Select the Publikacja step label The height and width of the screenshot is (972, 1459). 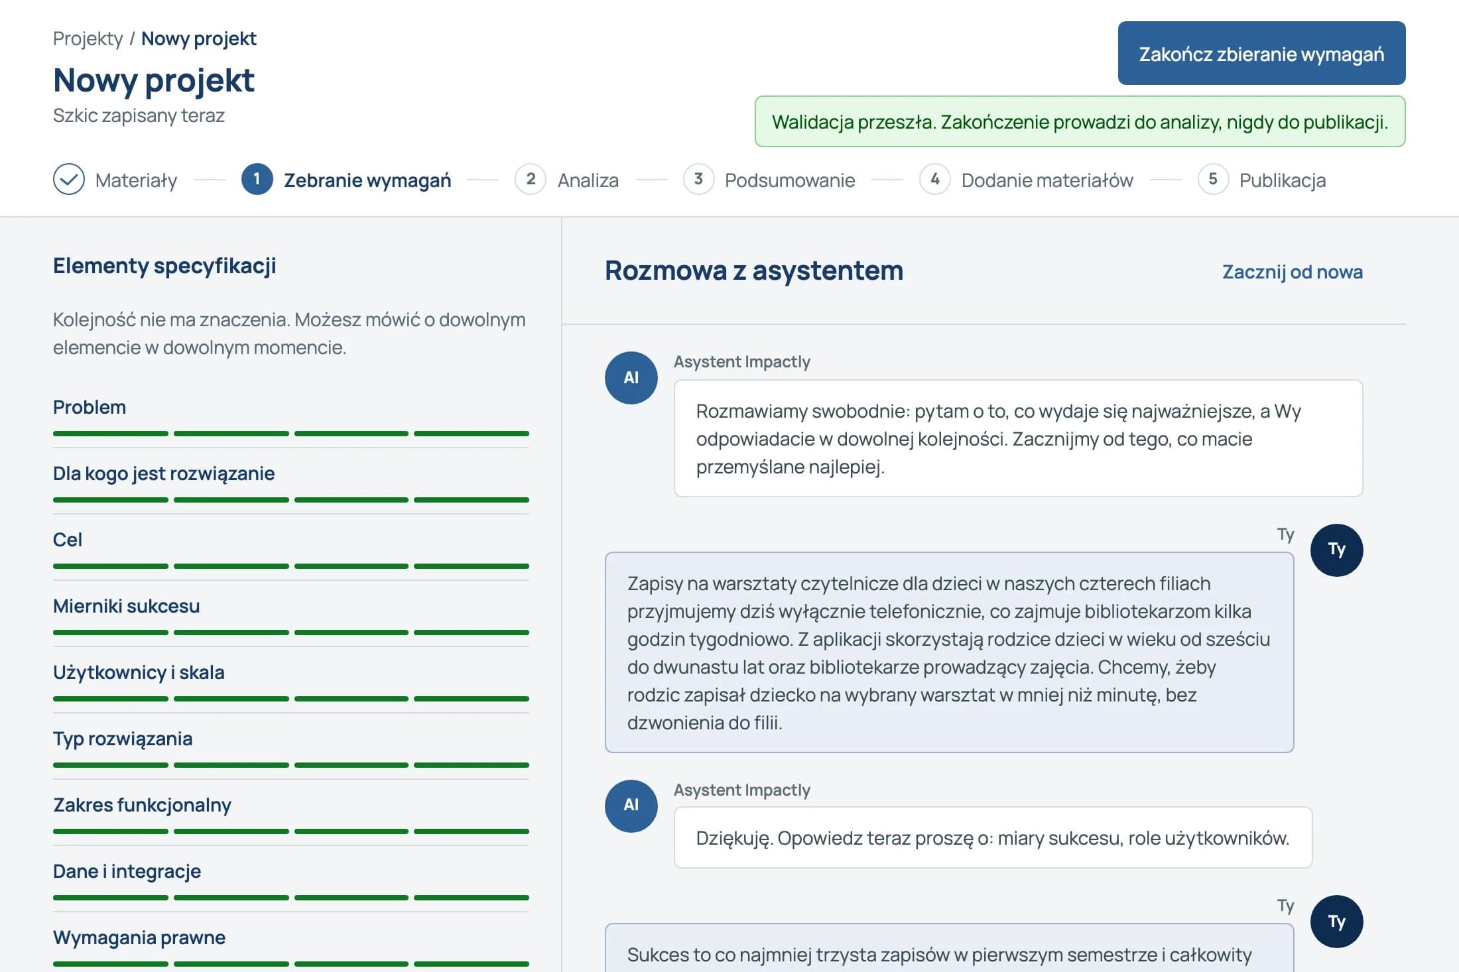coord(1283,180)
